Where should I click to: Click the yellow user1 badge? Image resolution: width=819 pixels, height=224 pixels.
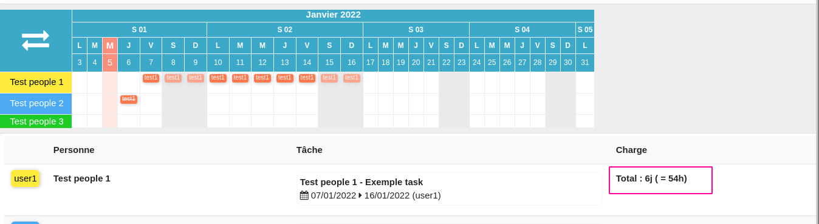[x=26, y=178]
